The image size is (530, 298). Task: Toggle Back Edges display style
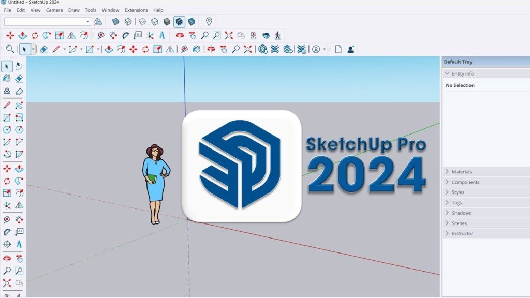pos(128,22)
